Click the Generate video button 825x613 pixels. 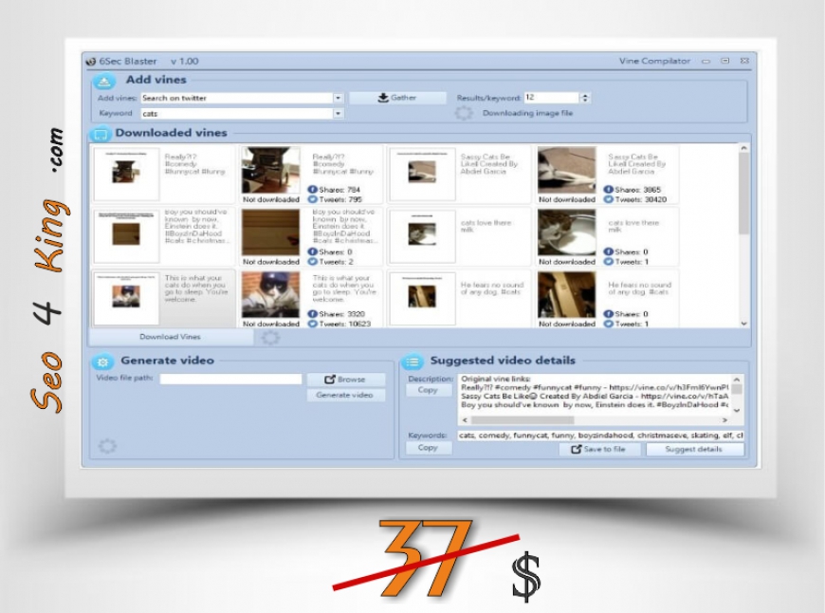tap(346, 395)
